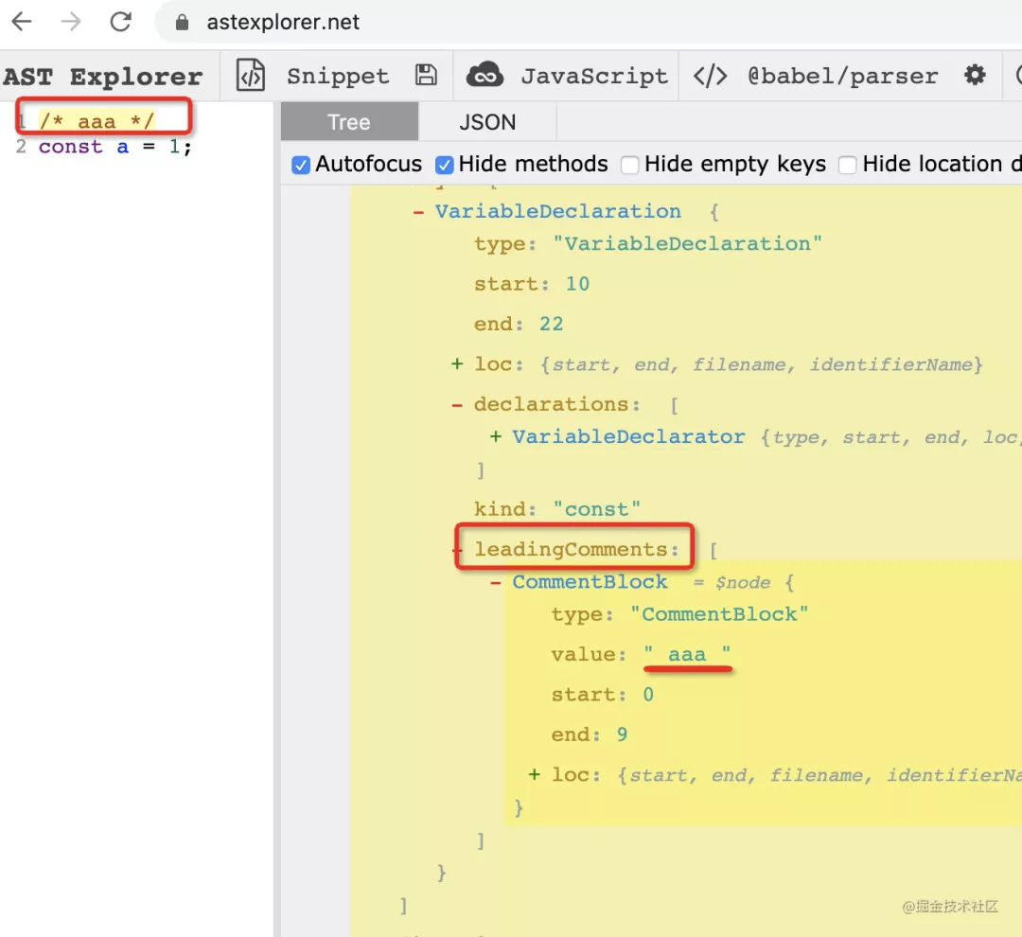Enable the Hide empty keys checkbox
The image size is (1022, 937).
pos(629,165)
